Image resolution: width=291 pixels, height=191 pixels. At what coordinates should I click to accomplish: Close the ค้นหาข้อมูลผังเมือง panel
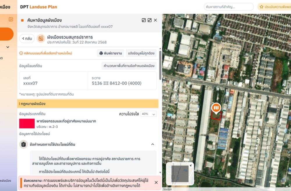click(x=155, y=20)
